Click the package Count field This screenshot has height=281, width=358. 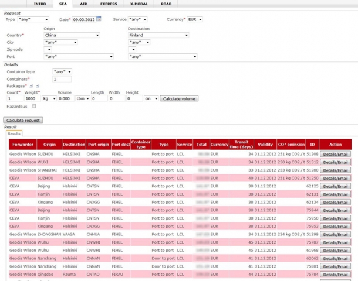pyautogui.click(x=15, y=98)
